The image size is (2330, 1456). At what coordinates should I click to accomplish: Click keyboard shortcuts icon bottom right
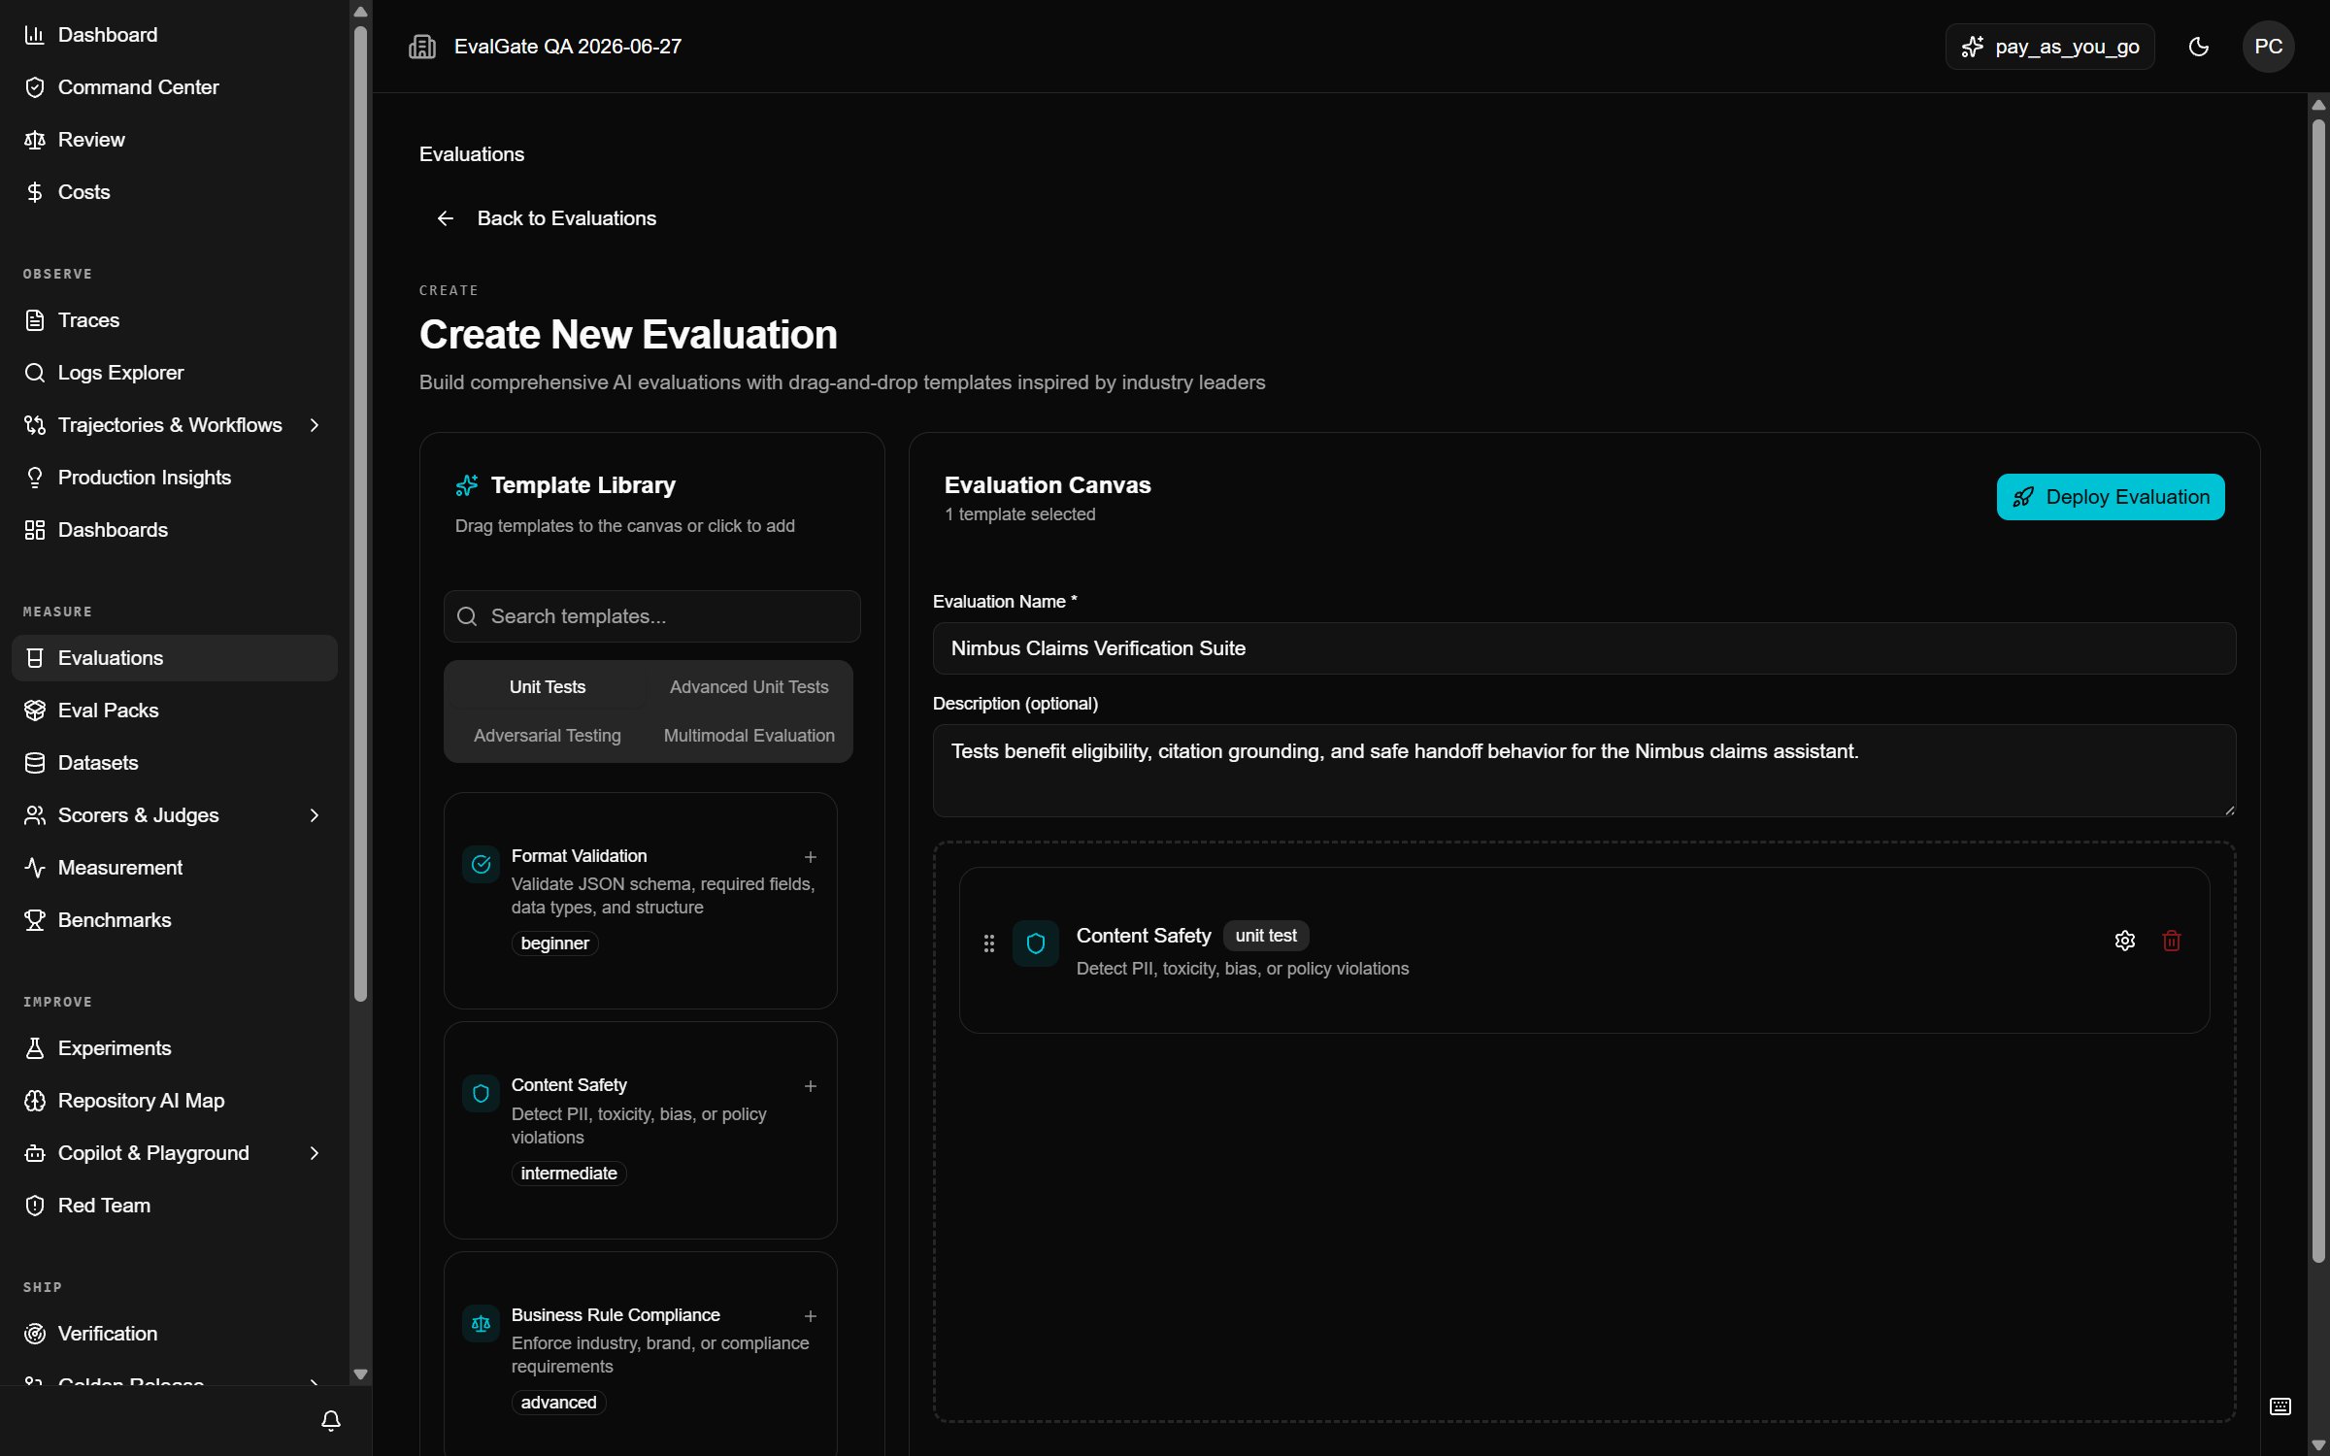tap(2280, 1406)
